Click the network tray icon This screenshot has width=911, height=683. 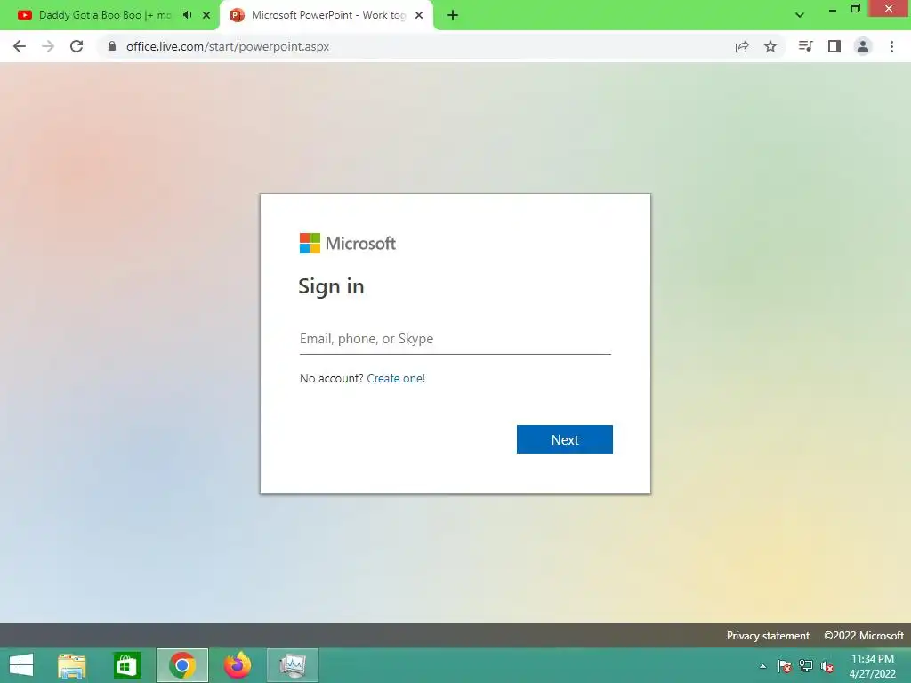pyautogui.click(x=806, y=666)
